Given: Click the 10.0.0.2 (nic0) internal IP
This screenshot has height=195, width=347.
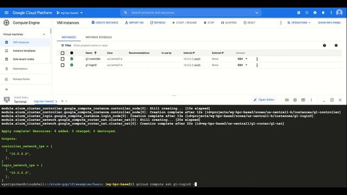Looking at the screenshot, I should 192,59.
